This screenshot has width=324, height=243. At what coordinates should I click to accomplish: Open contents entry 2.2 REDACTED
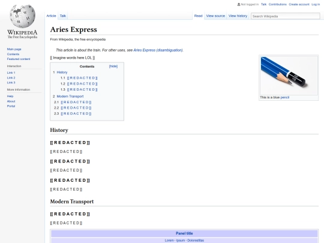[x=76, y=107]
